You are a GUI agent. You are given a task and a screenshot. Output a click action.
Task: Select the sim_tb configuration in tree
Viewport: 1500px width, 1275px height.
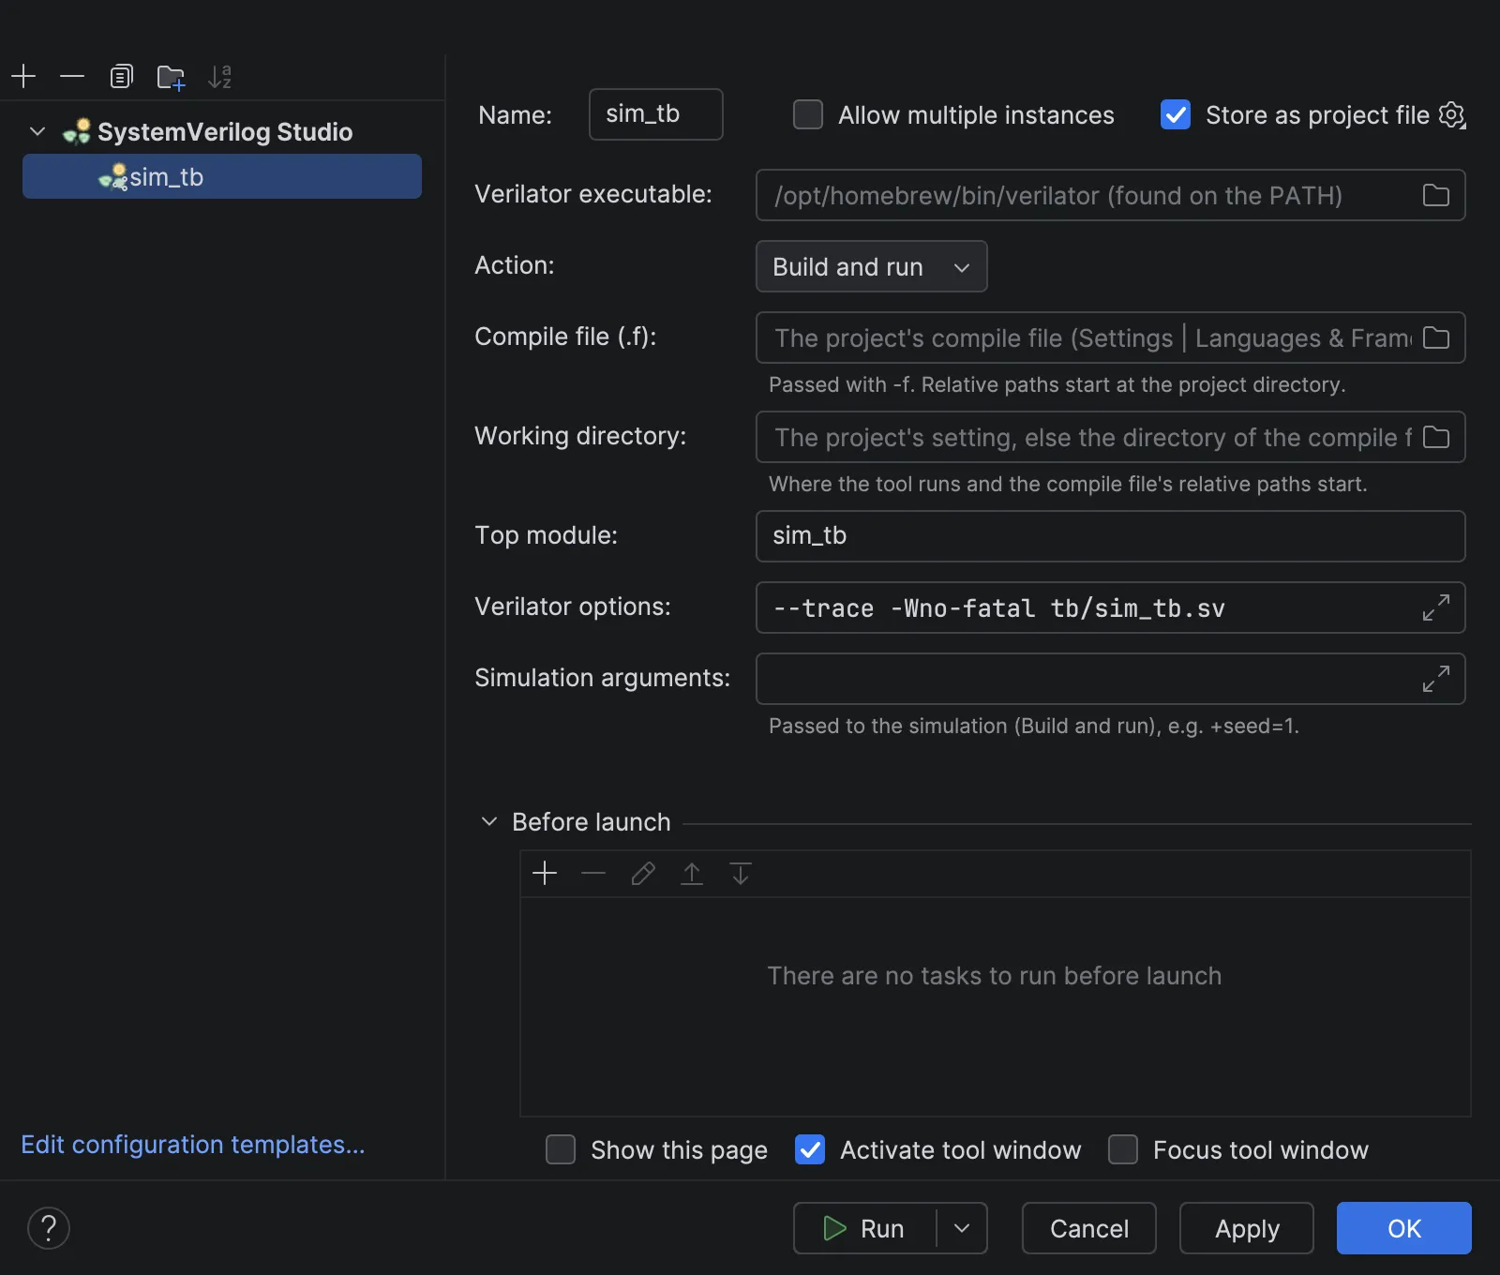point(222,176)
